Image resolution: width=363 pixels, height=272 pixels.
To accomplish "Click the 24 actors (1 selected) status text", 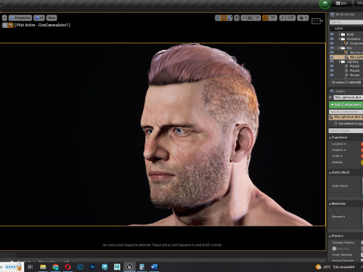I will [x=346, y=82].
